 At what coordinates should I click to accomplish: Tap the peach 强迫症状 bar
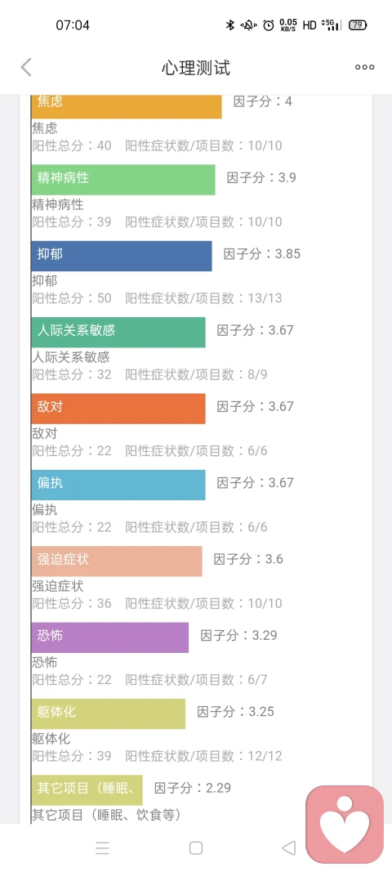(116, 561)
